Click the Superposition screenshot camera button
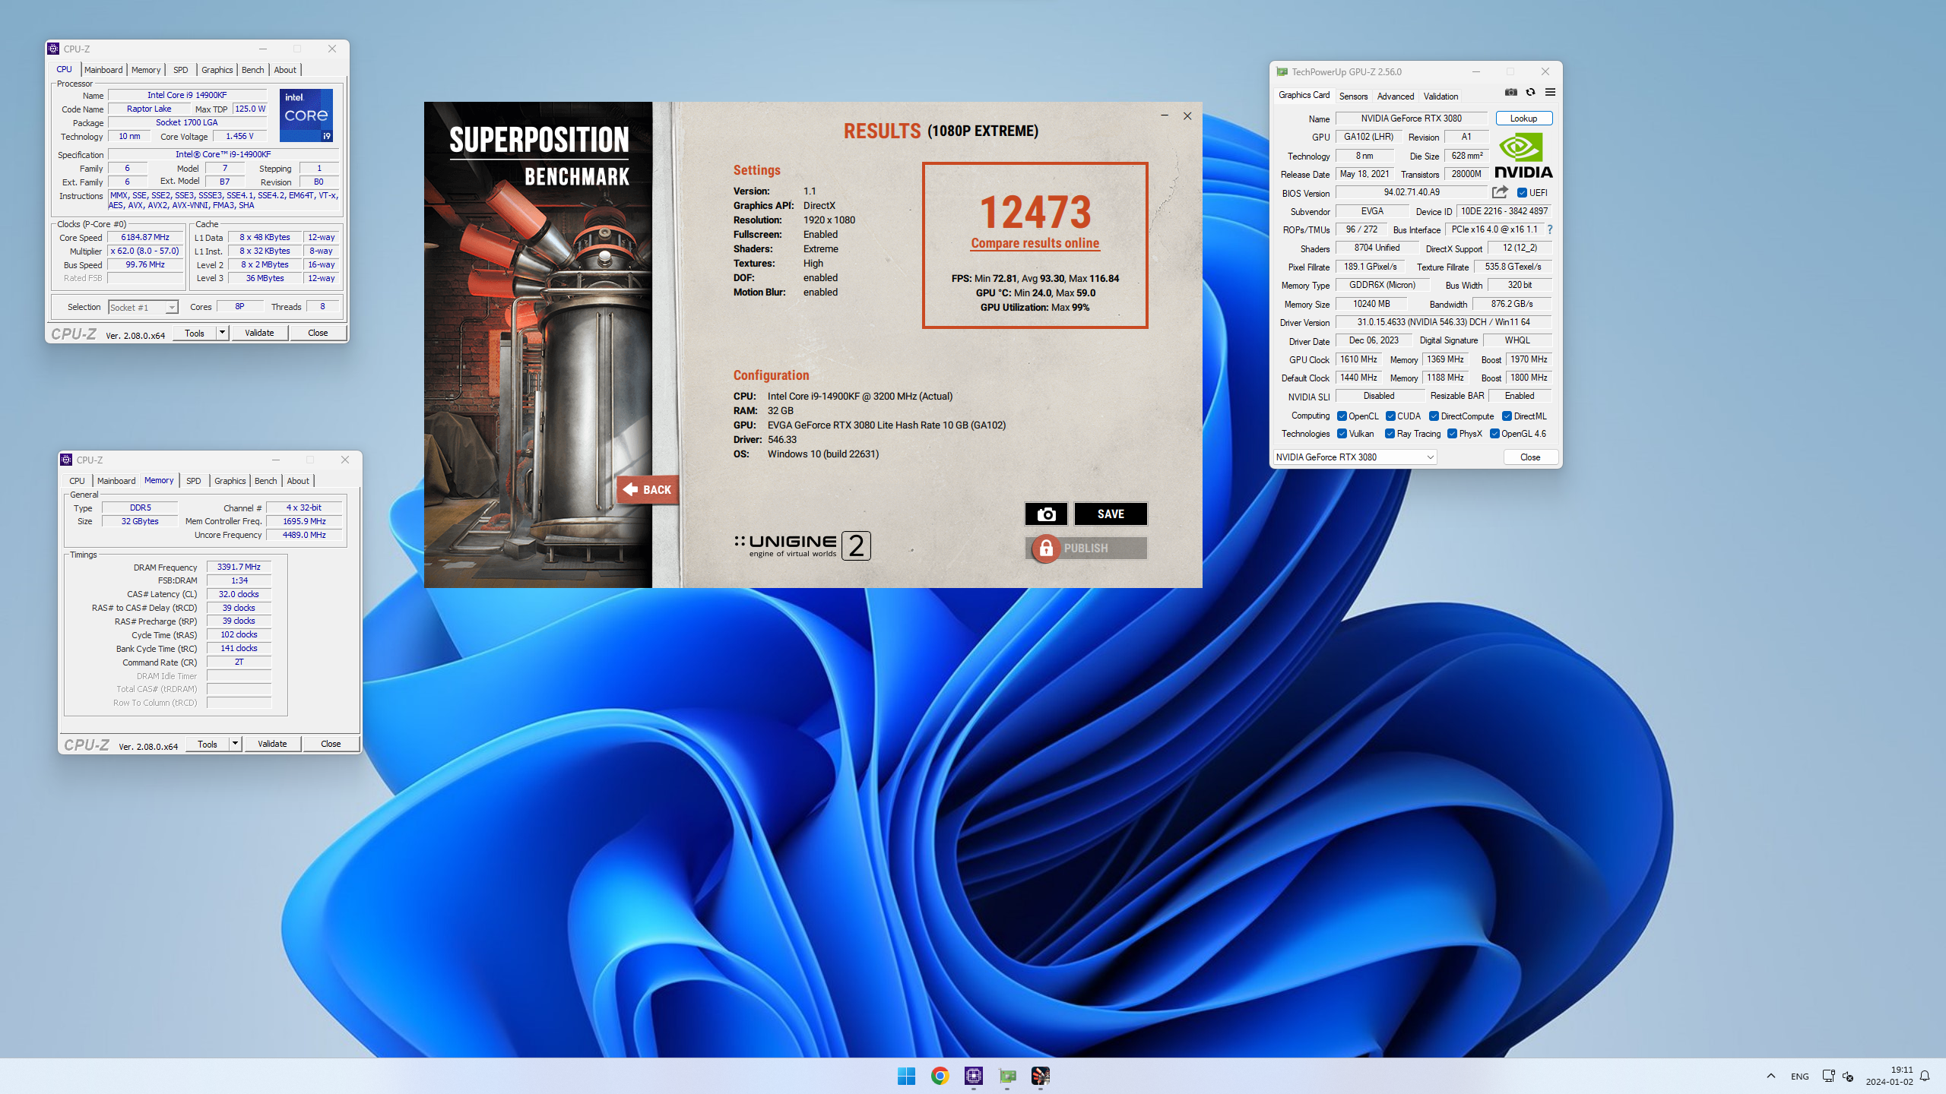This screenshot has width=1946, height=1094. (x=1046, y=514)
